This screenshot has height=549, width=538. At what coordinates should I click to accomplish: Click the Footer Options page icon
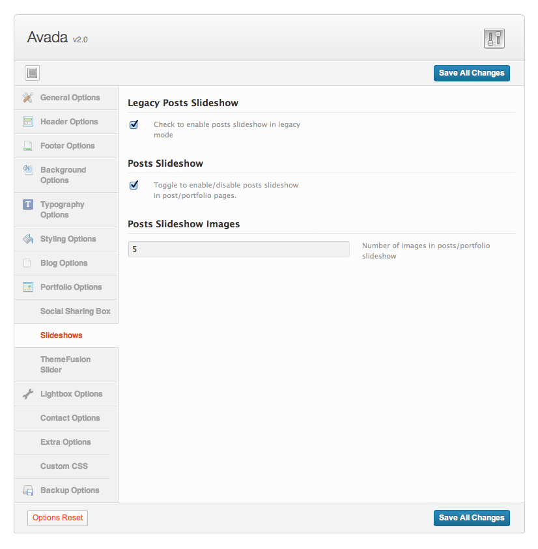27,146
